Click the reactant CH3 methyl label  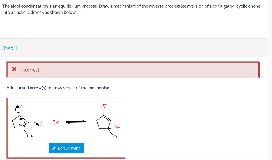click(30, 136)
